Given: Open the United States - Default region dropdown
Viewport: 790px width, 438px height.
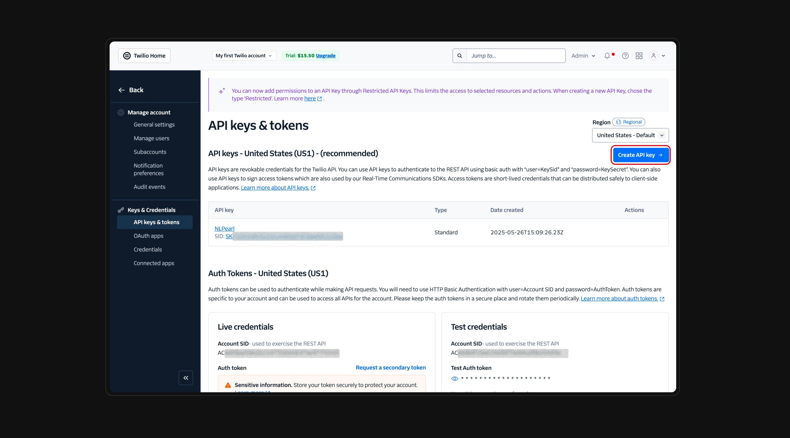Looking at the screenshot, I should pos(630,135).
